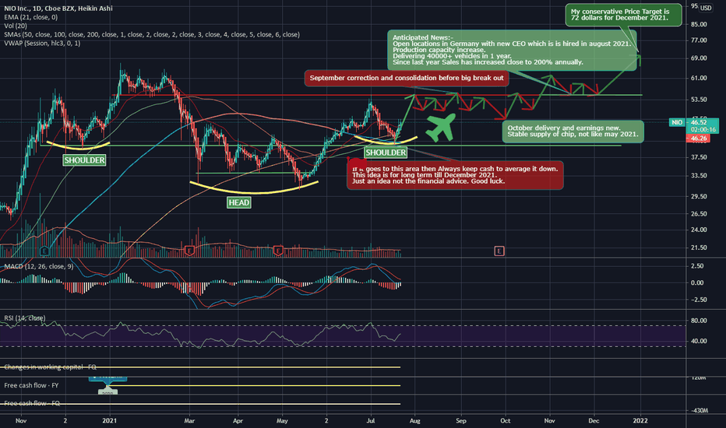
Task: Click the 61.00 price scale value
Action: point(699,78)
